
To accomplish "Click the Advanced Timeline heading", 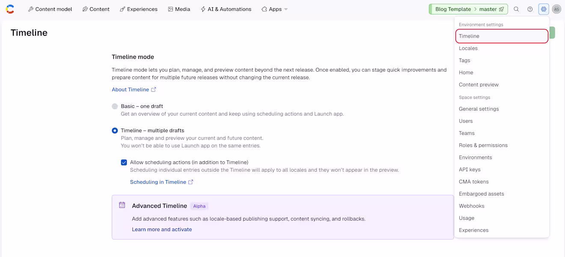I will tap(159, 206).
